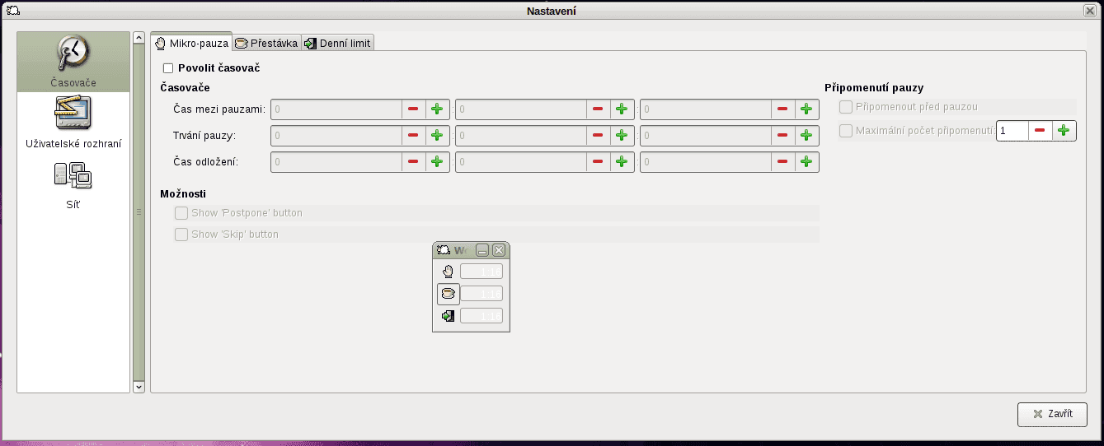Click the sheep icon in Nastavení title bar
Viewport: 1104px width, 446px height.
point(12,11)
